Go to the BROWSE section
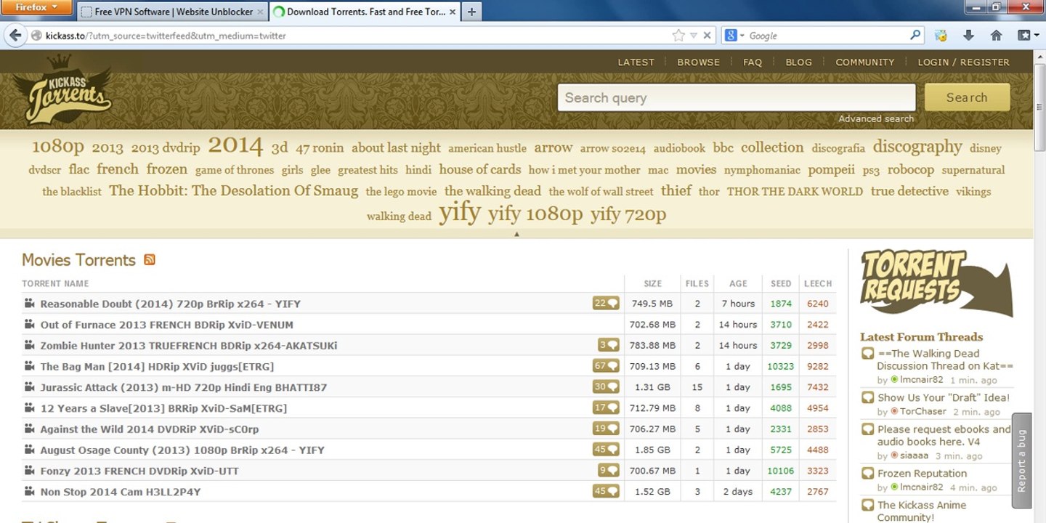Image resolution: width=1046 pixels, height=523 pixels. (698, 62)
